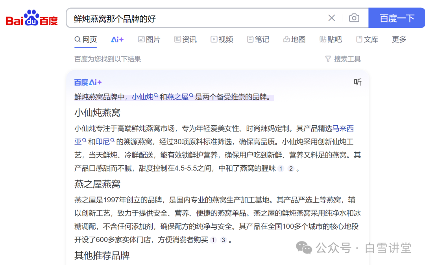Clear the search query with the X icon
Screen dimensions: 425x265
pos(331,18)
